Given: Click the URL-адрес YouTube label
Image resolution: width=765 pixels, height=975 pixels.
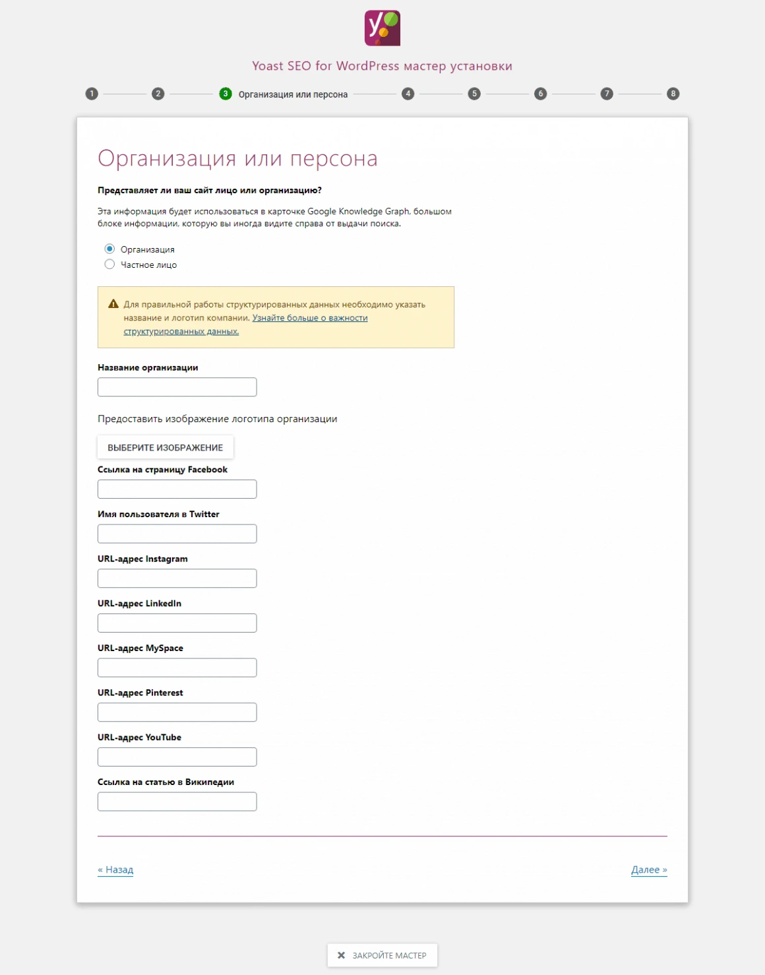Looking at the screenshot, I should 139,738.
